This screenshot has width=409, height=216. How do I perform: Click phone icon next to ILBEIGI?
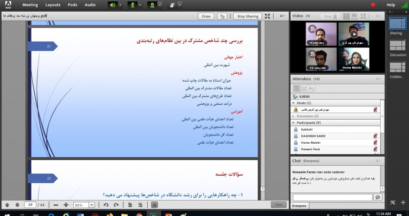click(x=295, y=97)
